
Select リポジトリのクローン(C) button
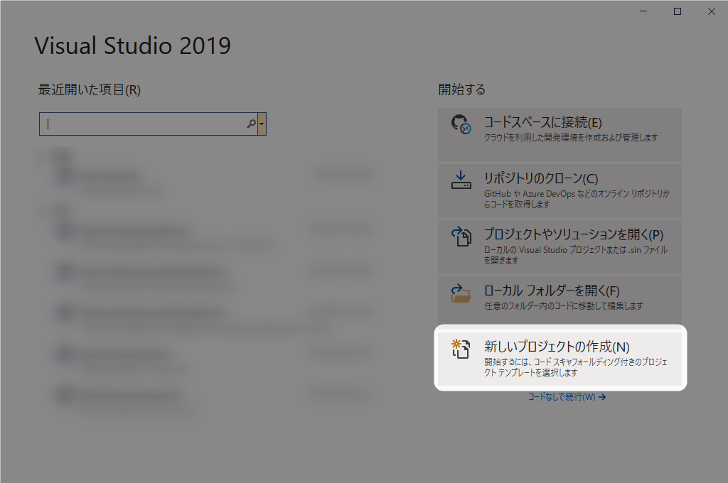(560, 190)
